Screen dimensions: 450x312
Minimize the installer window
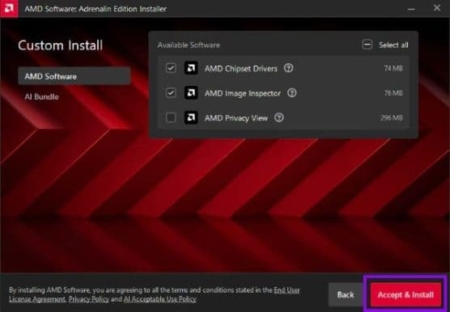click(x=411, y=9)
